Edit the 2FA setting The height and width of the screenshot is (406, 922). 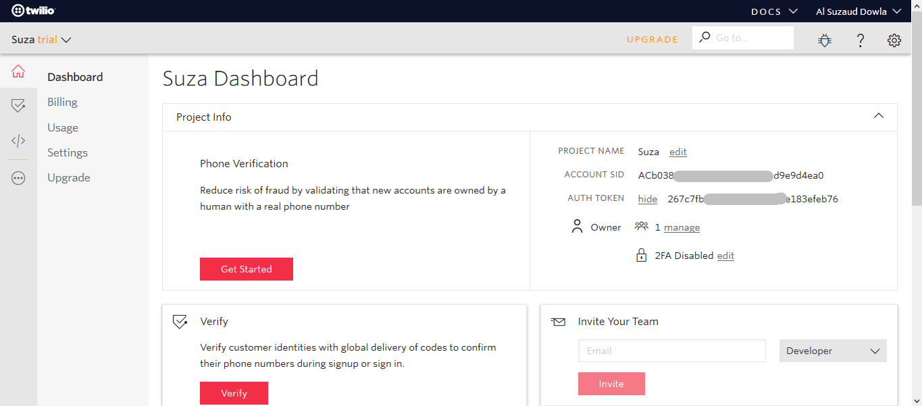point(725,256)
